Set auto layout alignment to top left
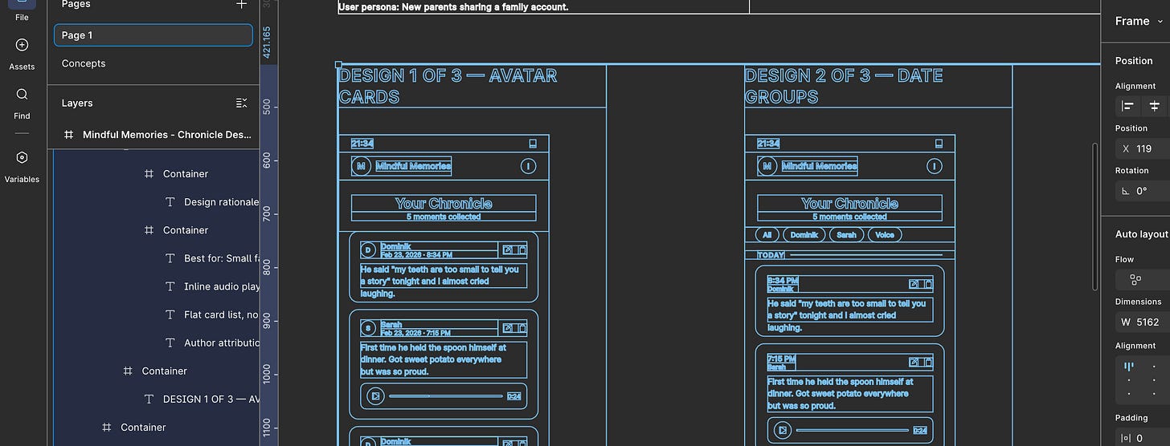The width and height of the screenshot is (1170, 446). [x=1128, y=366]
